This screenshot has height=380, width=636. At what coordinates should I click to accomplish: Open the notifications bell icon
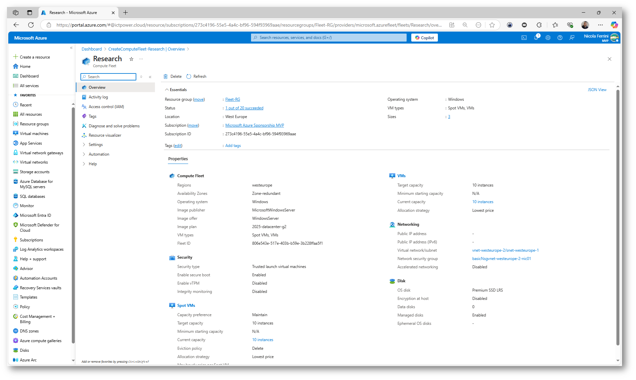(x=536, y=38)
